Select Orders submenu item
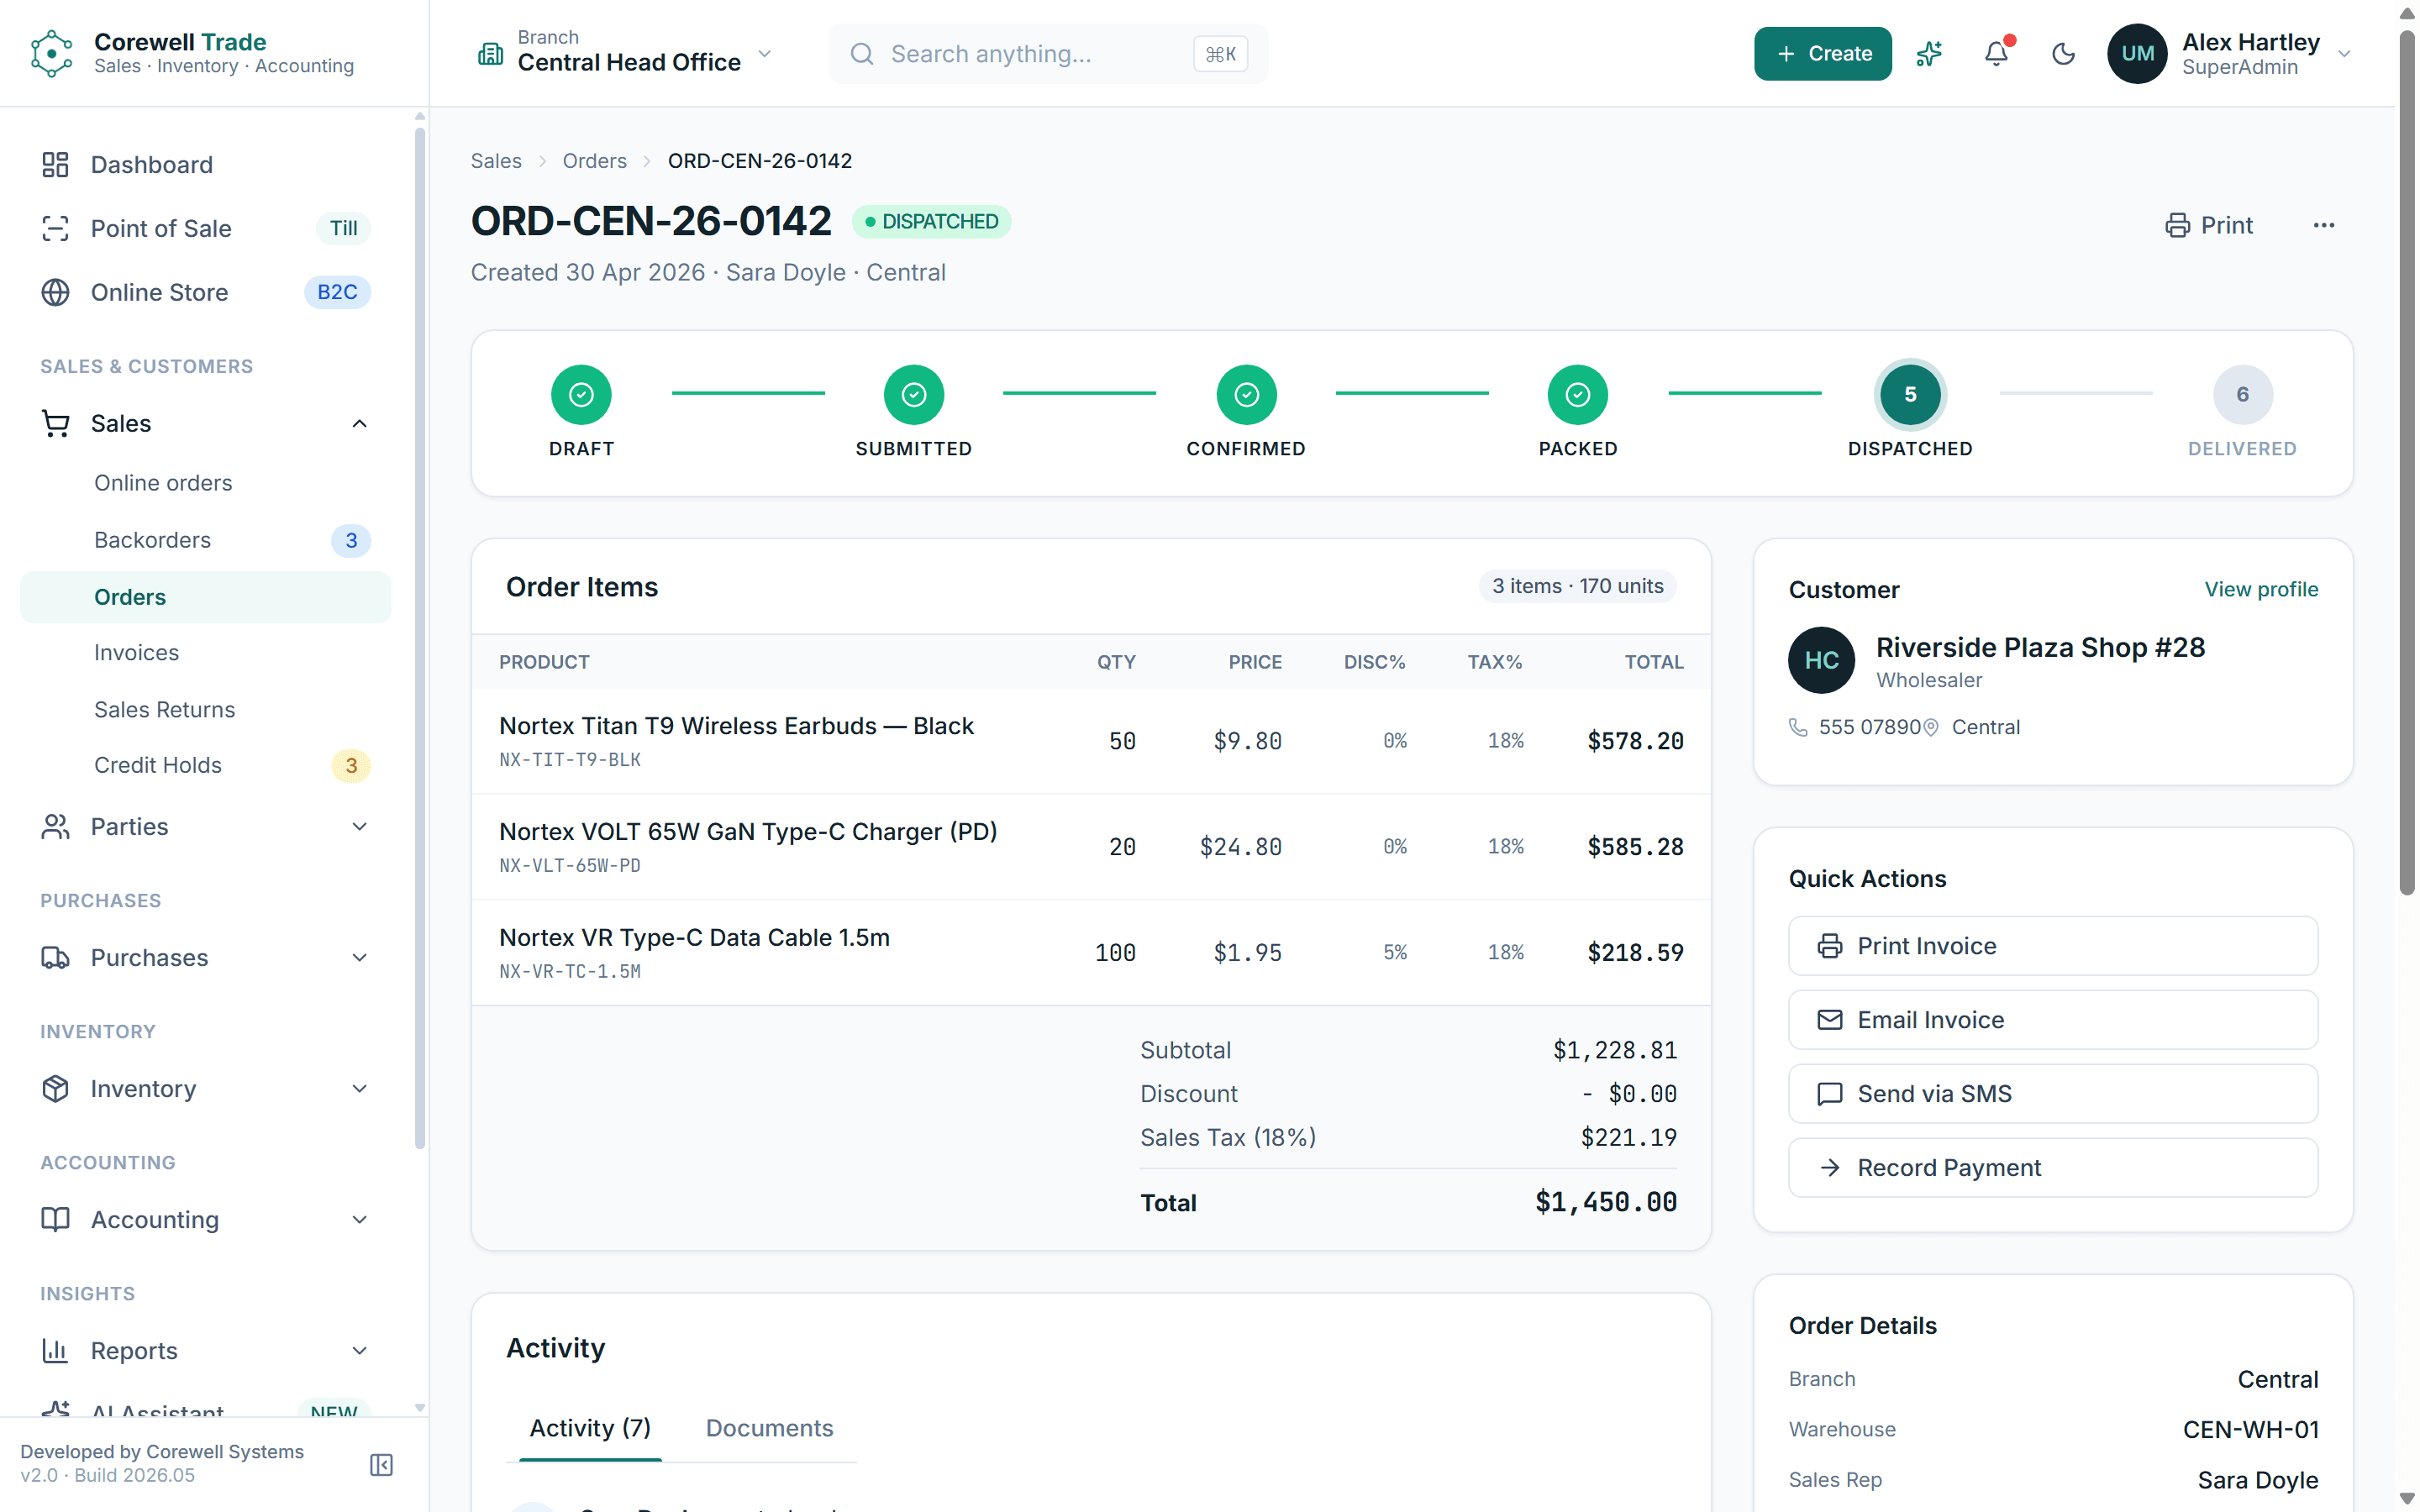Screen dimensions: 2420x1512 pyautogui.click(x=205, y=597)
